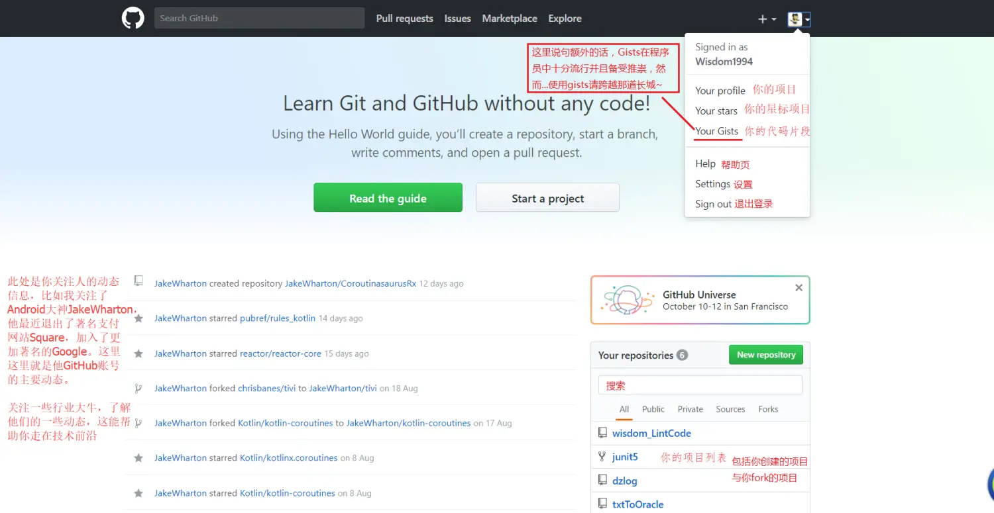Switch to the Sources repositories tab

[730, 409]
